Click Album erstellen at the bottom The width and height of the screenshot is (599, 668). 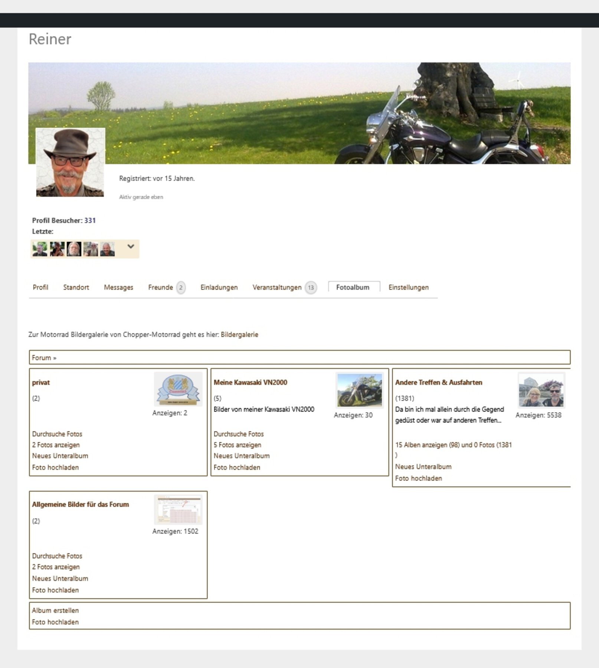pyautogui.click(x=55, y=610)
